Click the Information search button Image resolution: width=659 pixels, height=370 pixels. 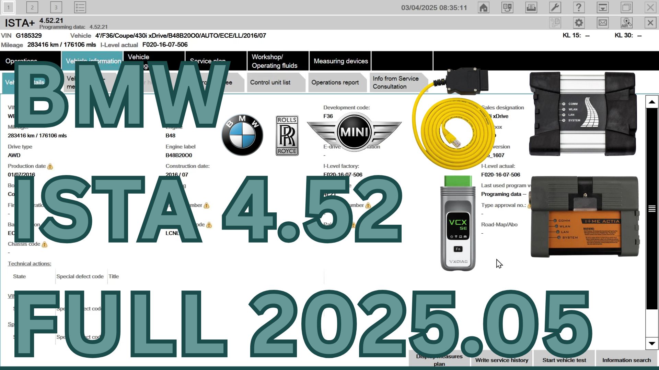[627, 359]
